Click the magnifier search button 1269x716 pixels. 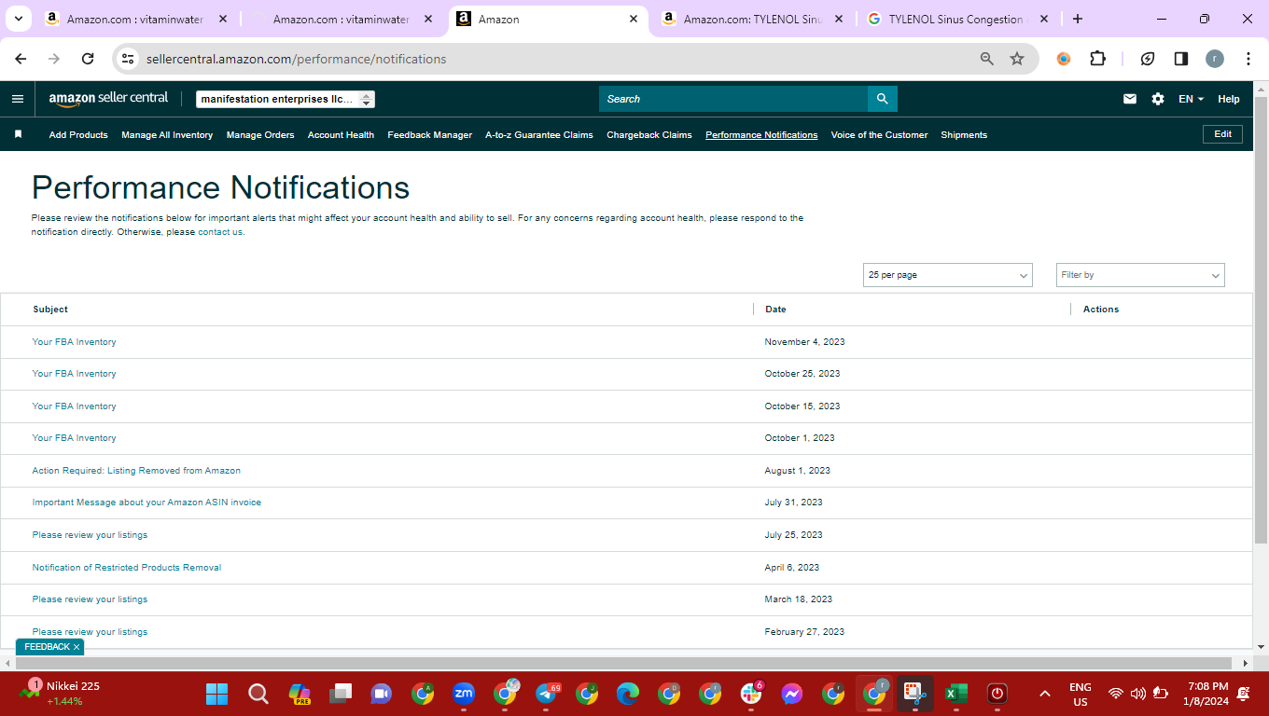coord(883,99)
